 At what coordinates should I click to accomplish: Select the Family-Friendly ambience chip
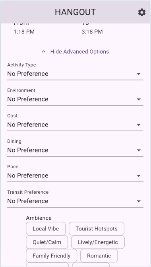point(52,255)
